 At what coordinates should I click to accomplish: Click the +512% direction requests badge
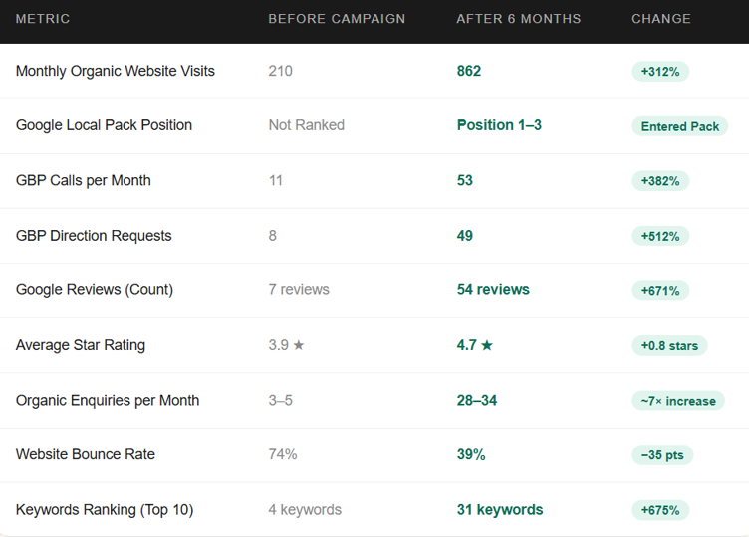[x=660, y=236]
